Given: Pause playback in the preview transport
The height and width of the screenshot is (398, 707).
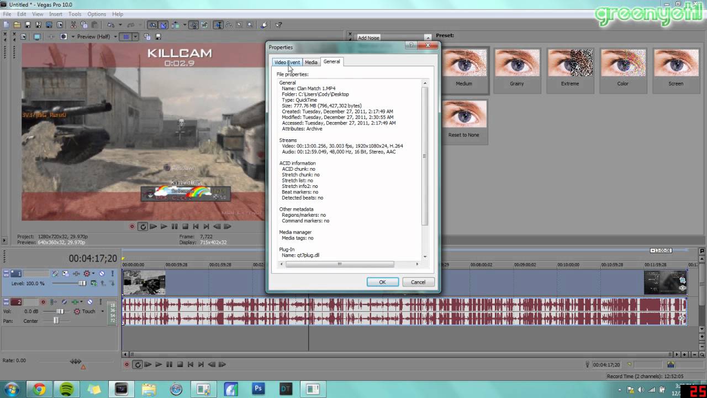Looking at the screenshot, I should [x=175, y=226].
